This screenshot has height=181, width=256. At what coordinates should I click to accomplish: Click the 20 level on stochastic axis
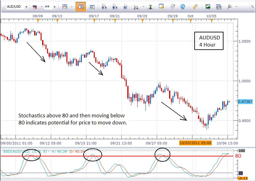(241, 173)
